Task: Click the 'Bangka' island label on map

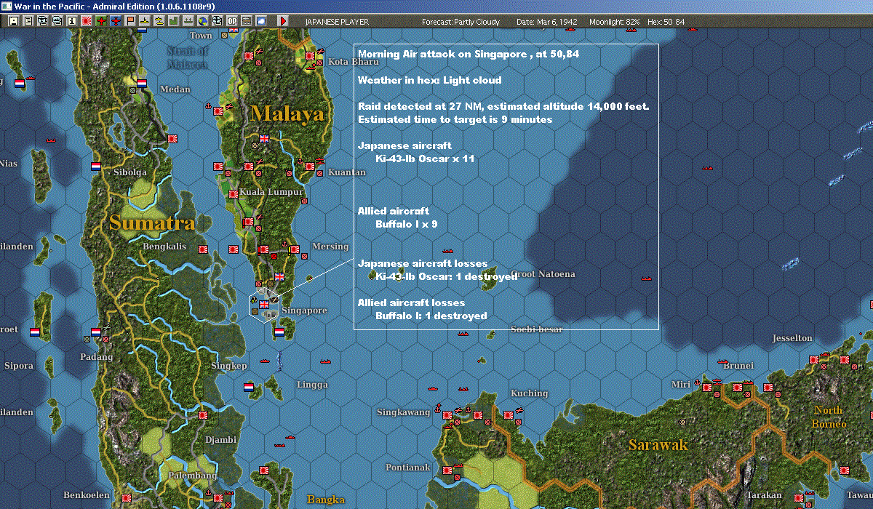Action: pyautogui.click(x=326, y=500)
